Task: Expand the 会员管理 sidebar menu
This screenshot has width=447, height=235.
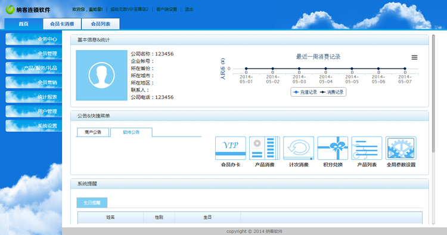Action: (x=33, y=53)
